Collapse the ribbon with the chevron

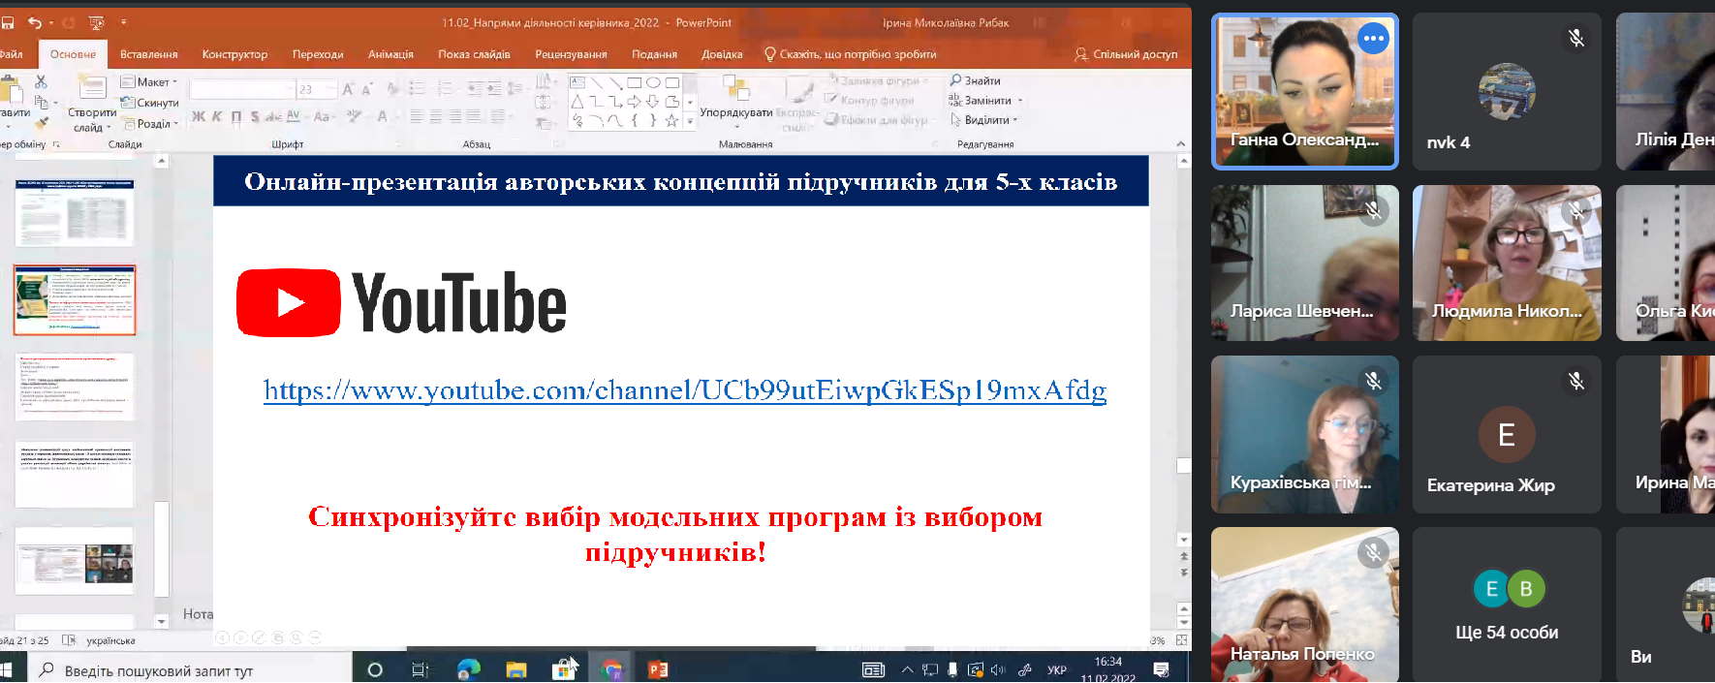coord(1180,144)
